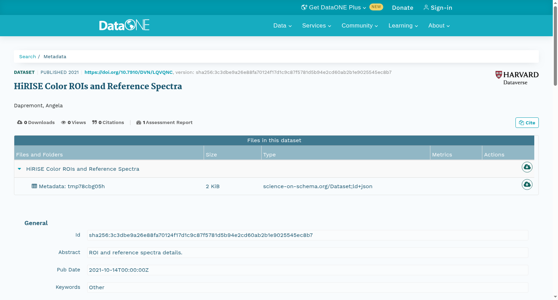Open the DOI link 10.7910/DVN/LQVQNC
This screenshot has height=300, width=558.
(x=128, y=72)
